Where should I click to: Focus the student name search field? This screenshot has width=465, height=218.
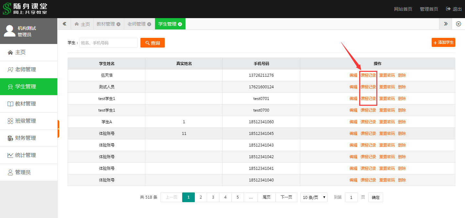click(x=108, y=43)
